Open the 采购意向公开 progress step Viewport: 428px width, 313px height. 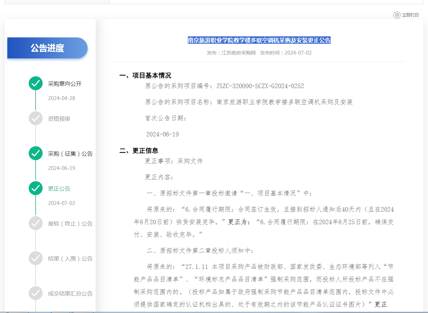65,84
